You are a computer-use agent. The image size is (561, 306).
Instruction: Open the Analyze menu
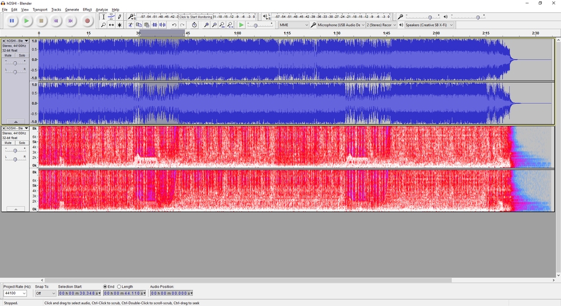102,10
